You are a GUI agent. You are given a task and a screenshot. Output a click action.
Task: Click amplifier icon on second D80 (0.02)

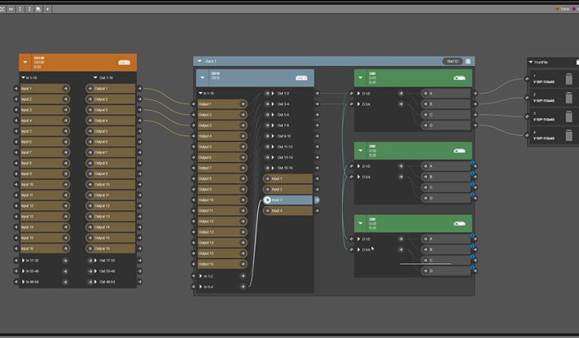[459, 151]
